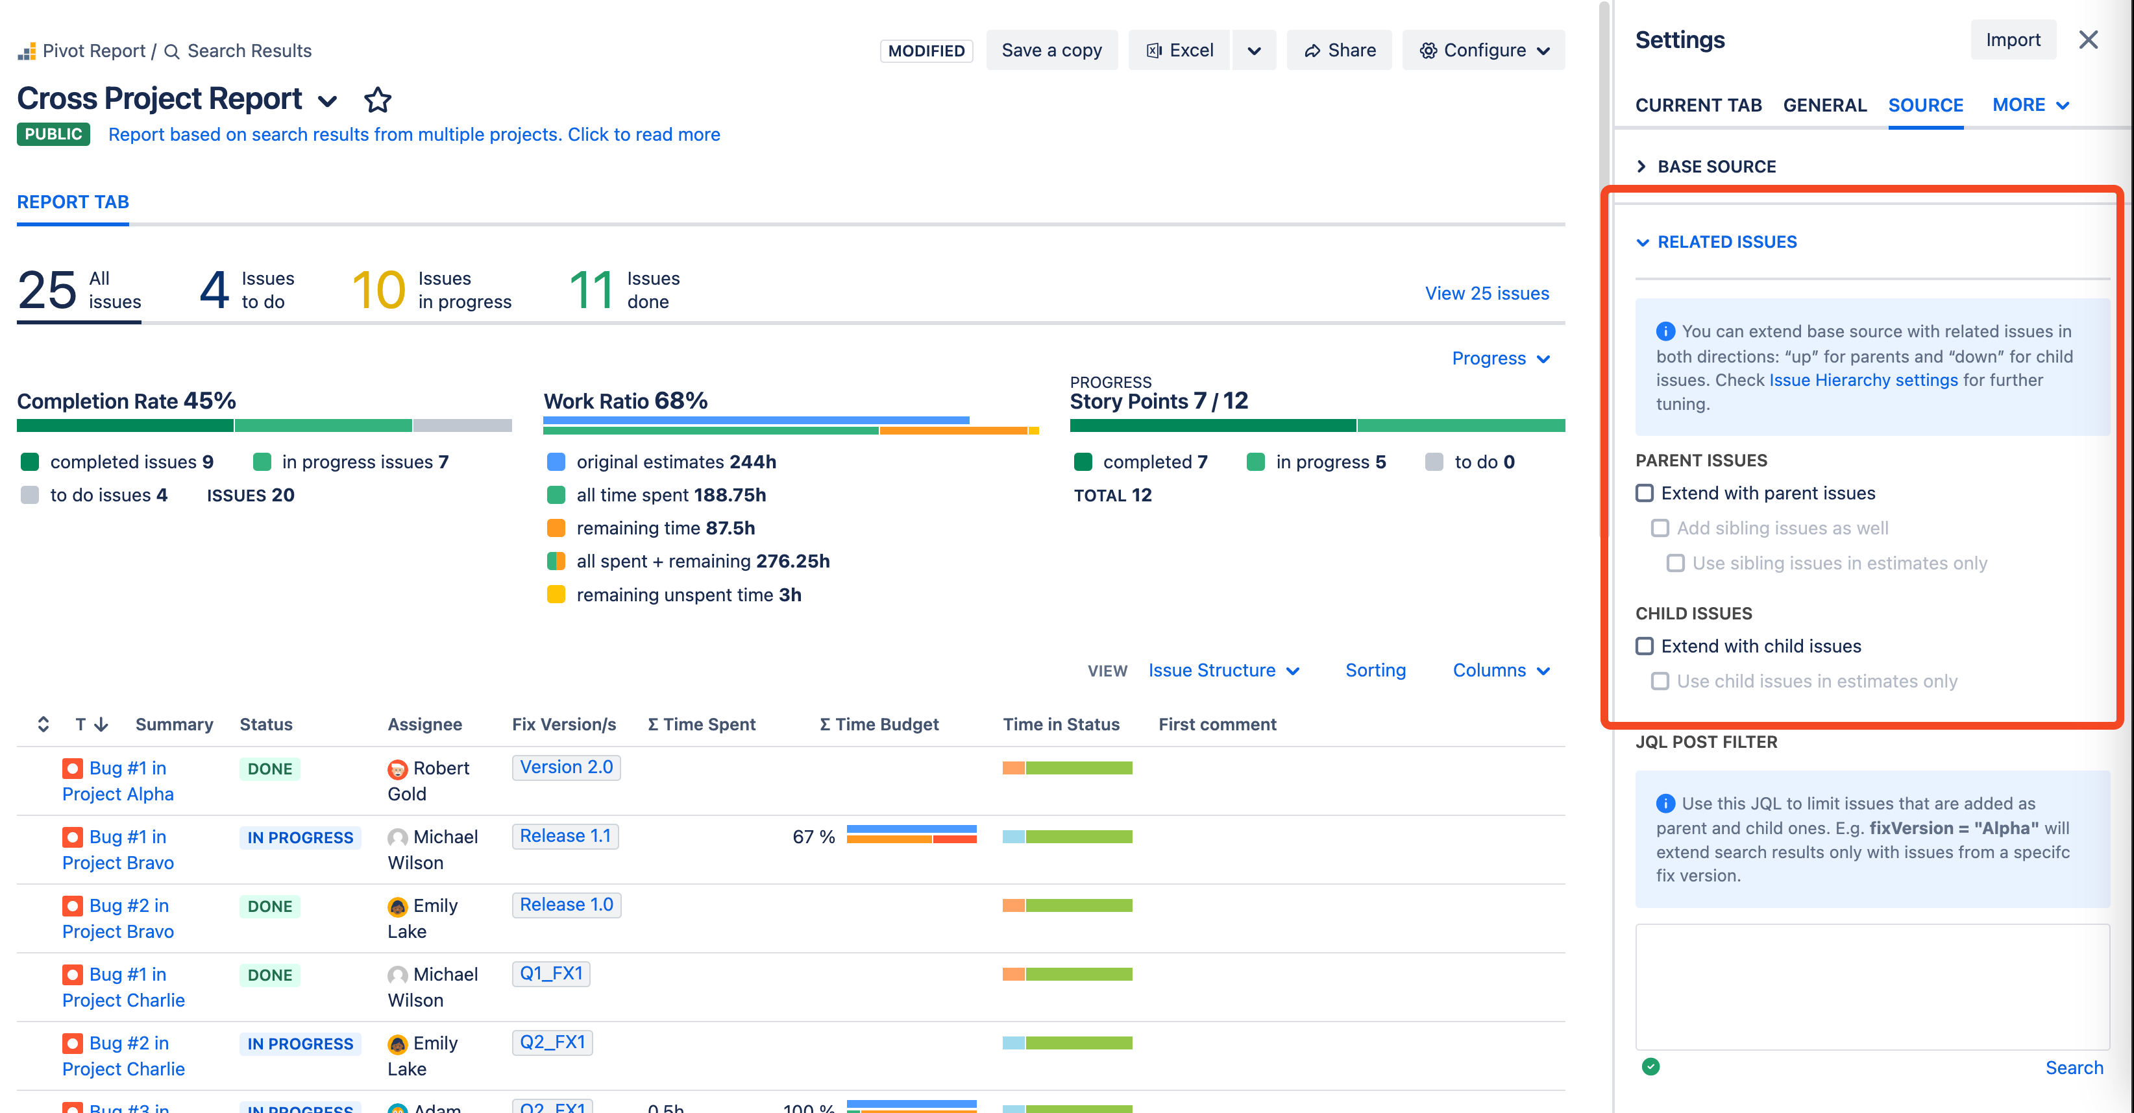Open the More tab menu
2134x1113 pixels.
[x=2030, y=105]
